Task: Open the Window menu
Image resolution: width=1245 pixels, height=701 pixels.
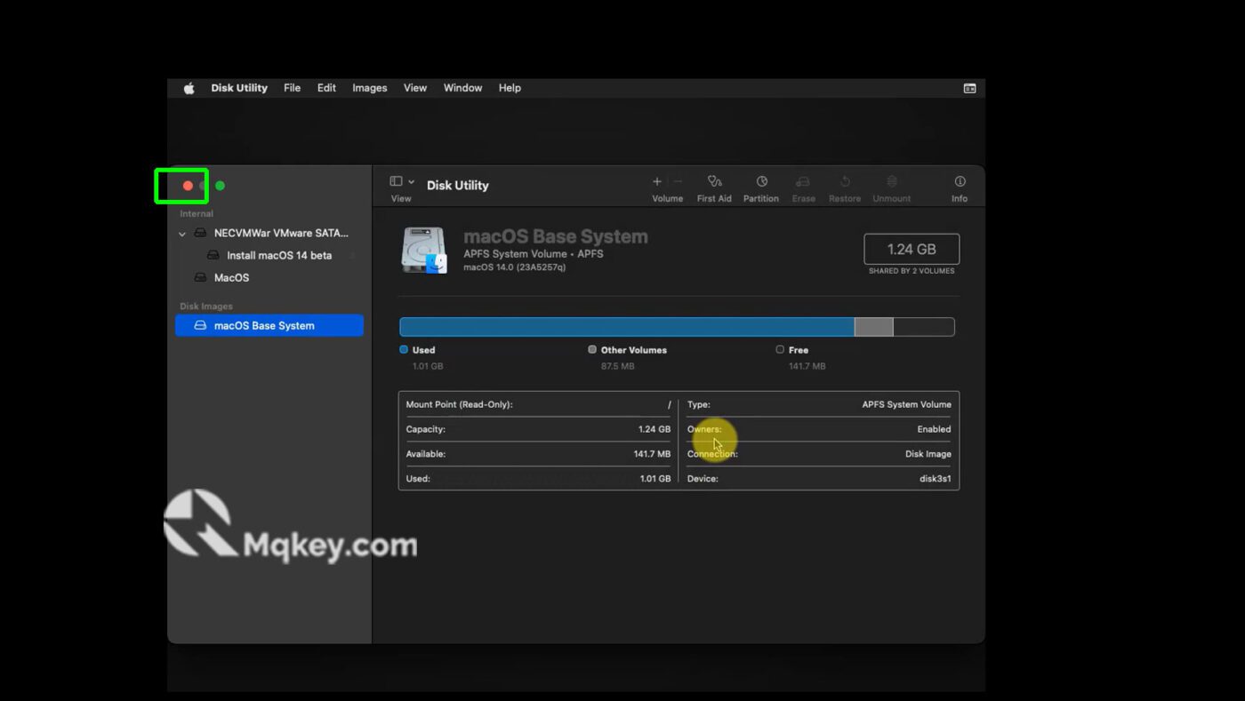Action: click(x=462, y=88)
